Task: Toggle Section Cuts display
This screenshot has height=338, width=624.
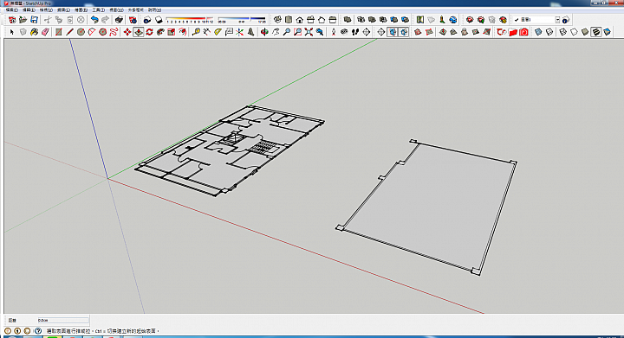Action: pyautogui.click(x=404, y=32)
